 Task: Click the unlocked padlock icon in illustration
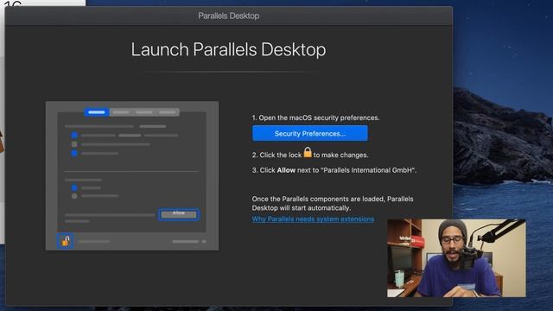click(x=66, y=241)
